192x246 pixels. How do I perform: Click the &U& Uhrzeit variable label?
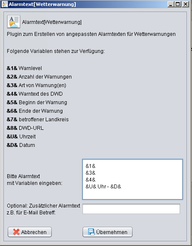point(21,137)
